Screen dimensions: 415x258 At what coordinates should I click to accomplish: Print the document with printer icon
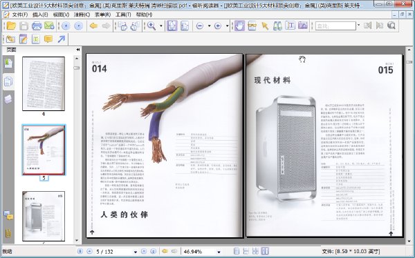(37, 26)
